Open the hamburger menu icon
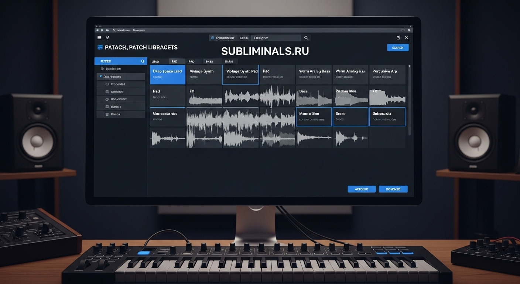 (99, 38)
